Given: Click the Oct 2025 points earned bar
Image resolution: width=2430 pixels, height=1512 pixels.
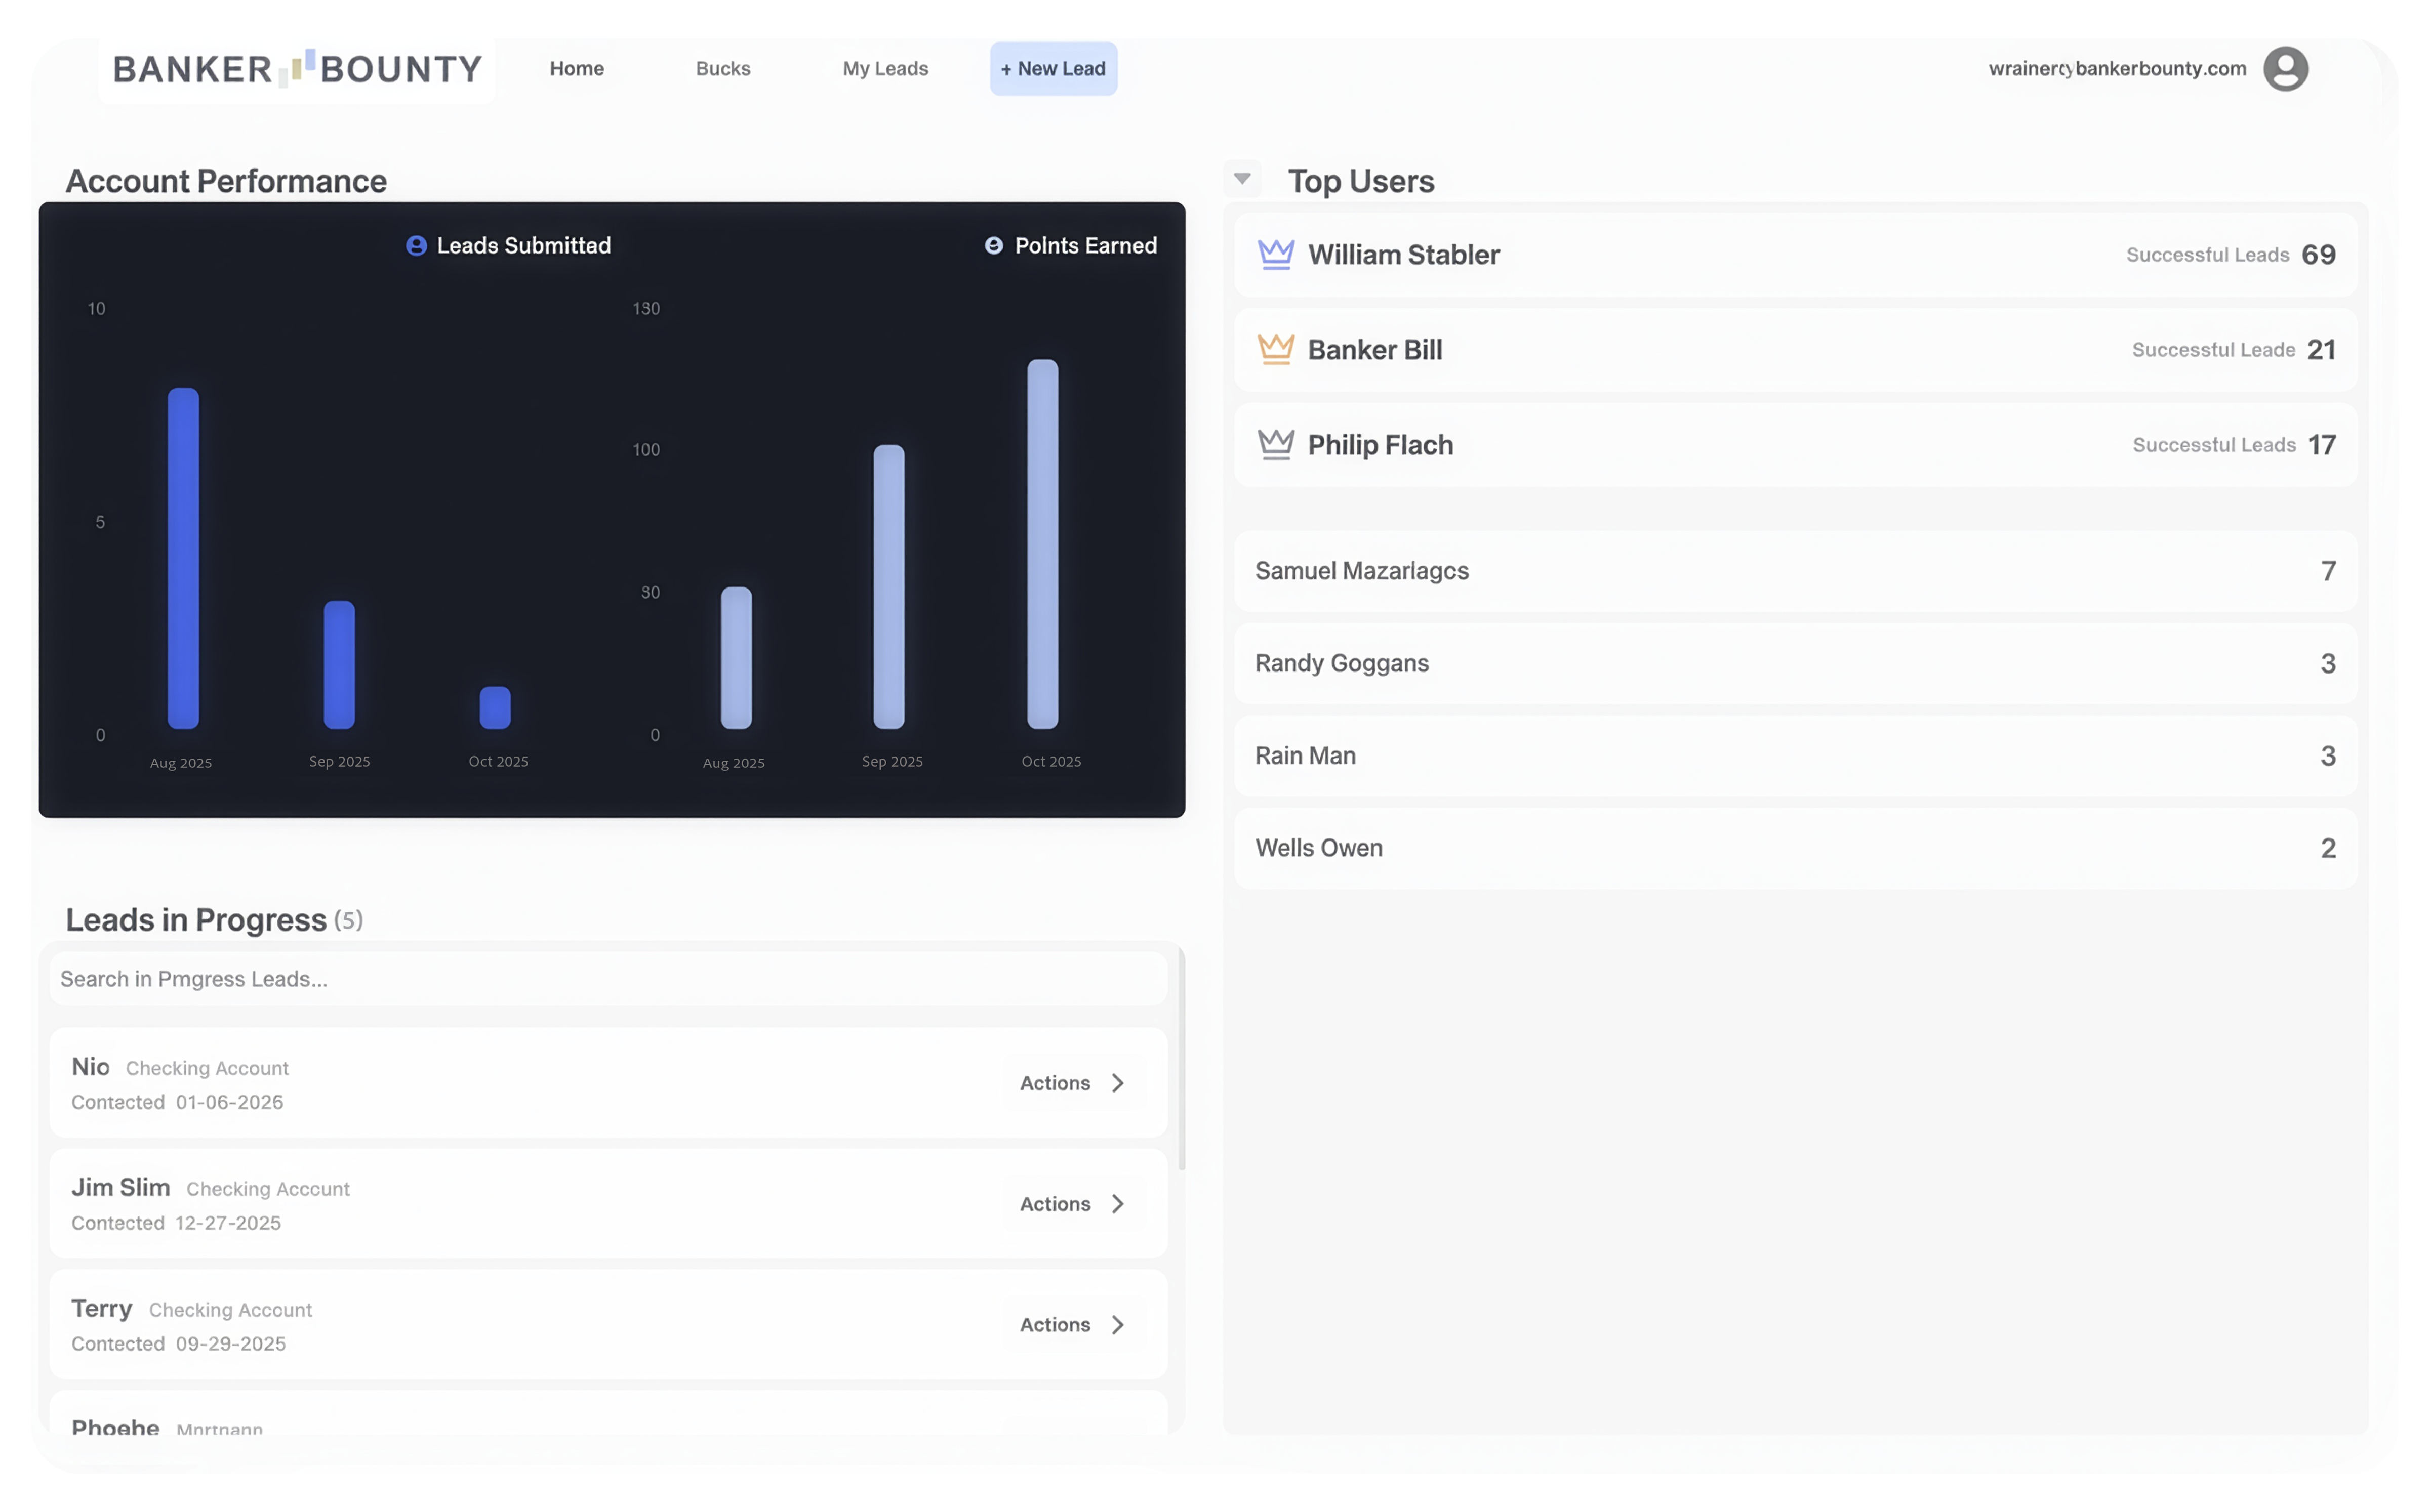Looking at the screenshot, I should pyautogui.click(x=1041, y=545).
